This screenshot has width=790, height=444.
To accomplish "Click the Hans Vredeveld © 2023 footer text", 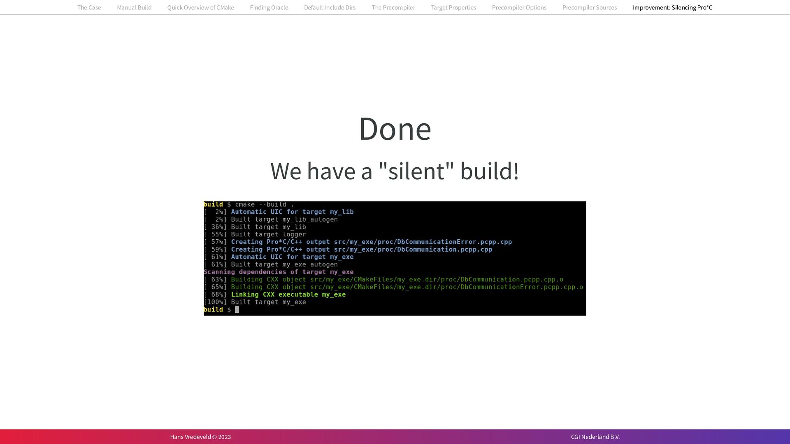I will click(x=200, y=437).
